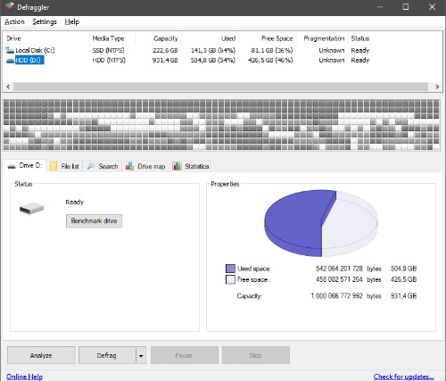446x381 pixels.
Task: Click the Stop button
Action: (x=256, y=355)
